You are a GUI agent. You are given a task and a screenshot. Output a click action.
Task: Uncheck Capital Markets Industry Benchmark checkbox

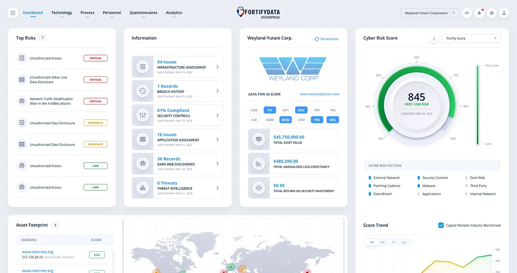(x=441, y=225)
